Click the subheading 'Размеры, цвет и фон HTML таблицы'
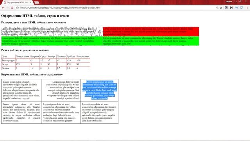The image size is (250, 141). pos(34,22)
